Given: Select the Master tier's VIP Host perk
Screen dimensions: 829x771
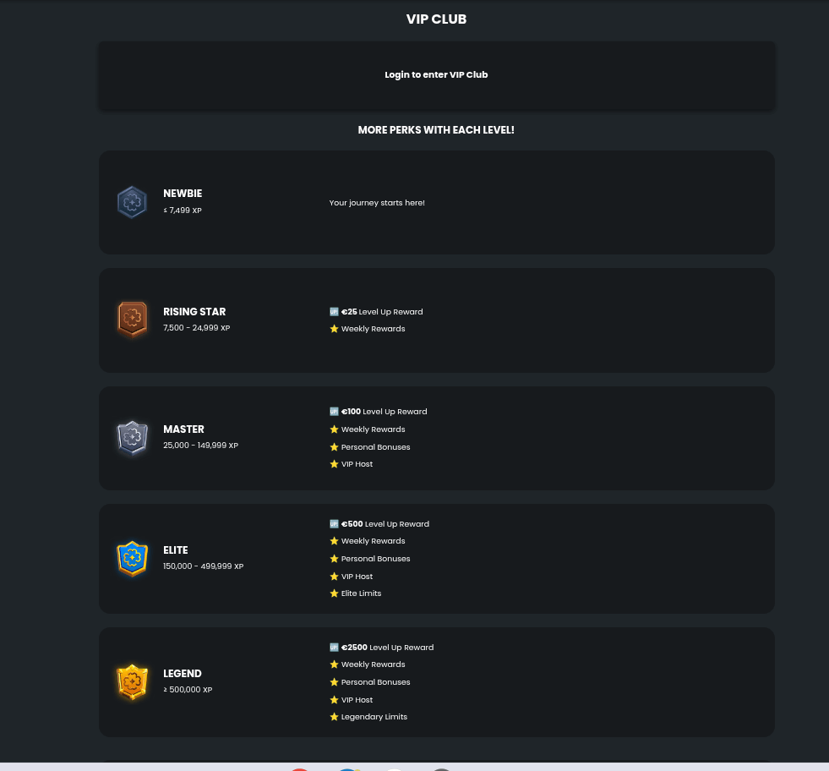Looking at the screenshot, I should click(357, 464).
